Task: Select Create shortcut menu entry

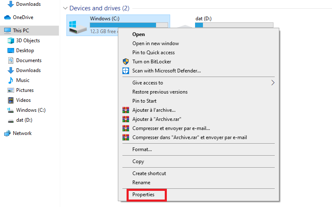Action: pyautogui.click(x=149, y=173)
